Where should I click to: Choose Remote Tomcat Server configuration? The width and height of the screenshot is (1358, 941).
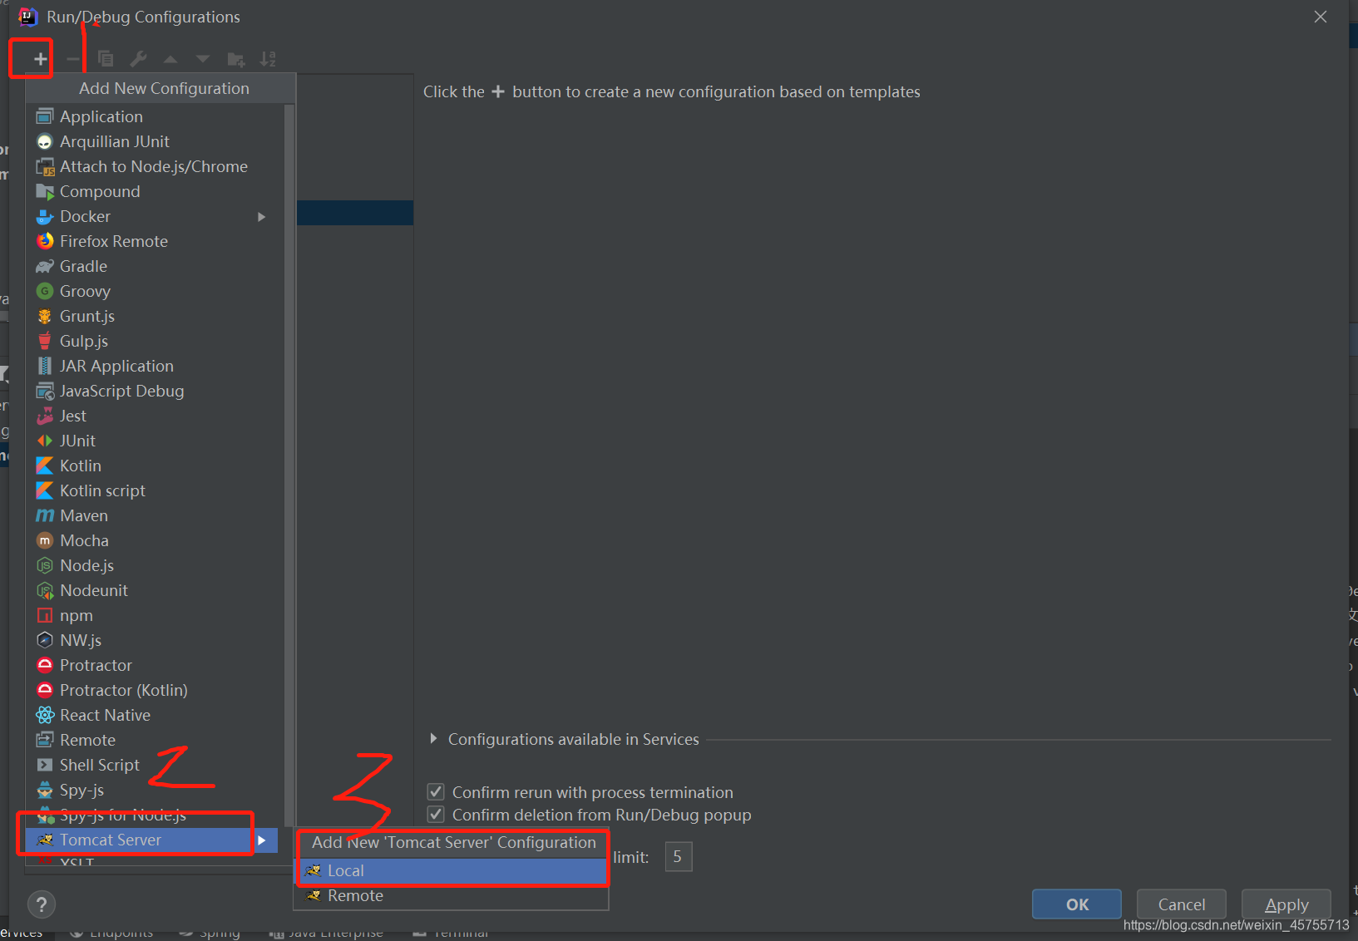(452, 895)
